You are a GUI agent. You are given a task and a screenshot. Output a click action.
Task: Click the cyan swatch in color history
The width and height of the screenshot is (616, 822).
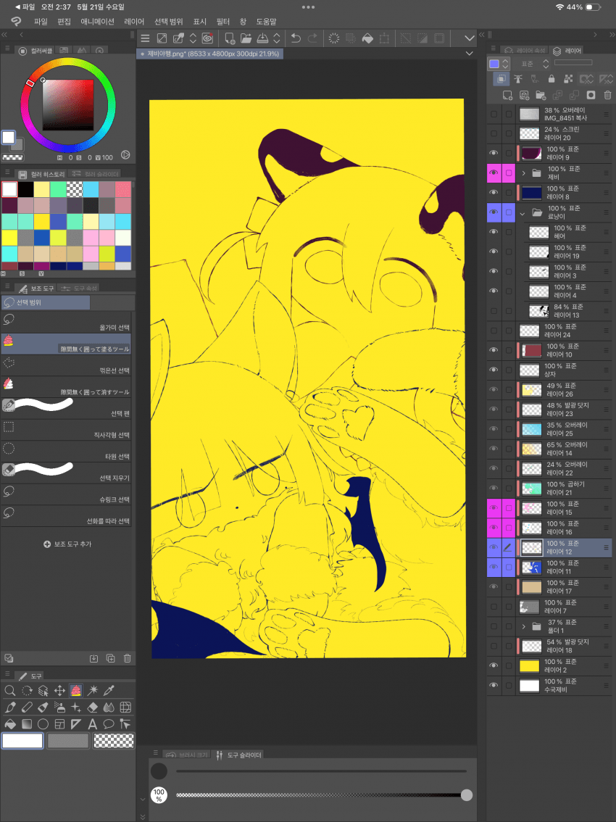(x=90, y=189)
